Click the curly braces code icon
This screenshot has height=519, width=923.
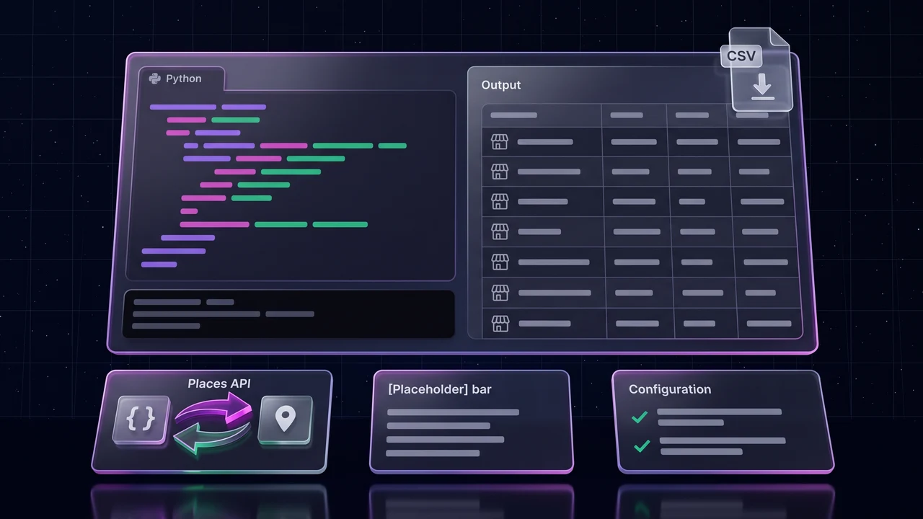pos(142,420)
